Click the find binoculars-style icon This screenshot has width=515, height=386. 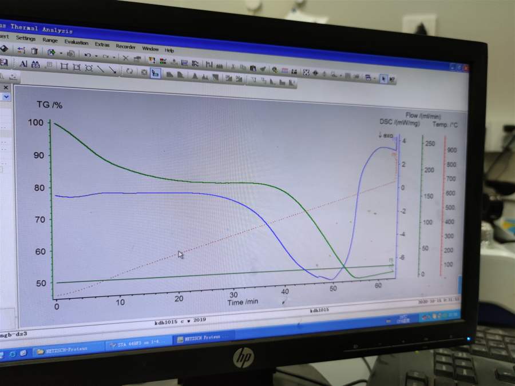click(x=35, y=64)
